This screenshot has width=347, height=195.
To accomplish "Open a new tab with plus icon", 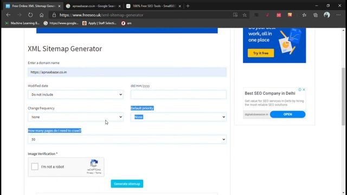I will (x=188, y=6).
